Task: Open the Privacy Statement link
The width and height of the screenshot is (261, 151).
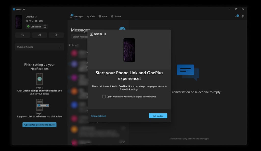Action: click(x=98, y=116)
